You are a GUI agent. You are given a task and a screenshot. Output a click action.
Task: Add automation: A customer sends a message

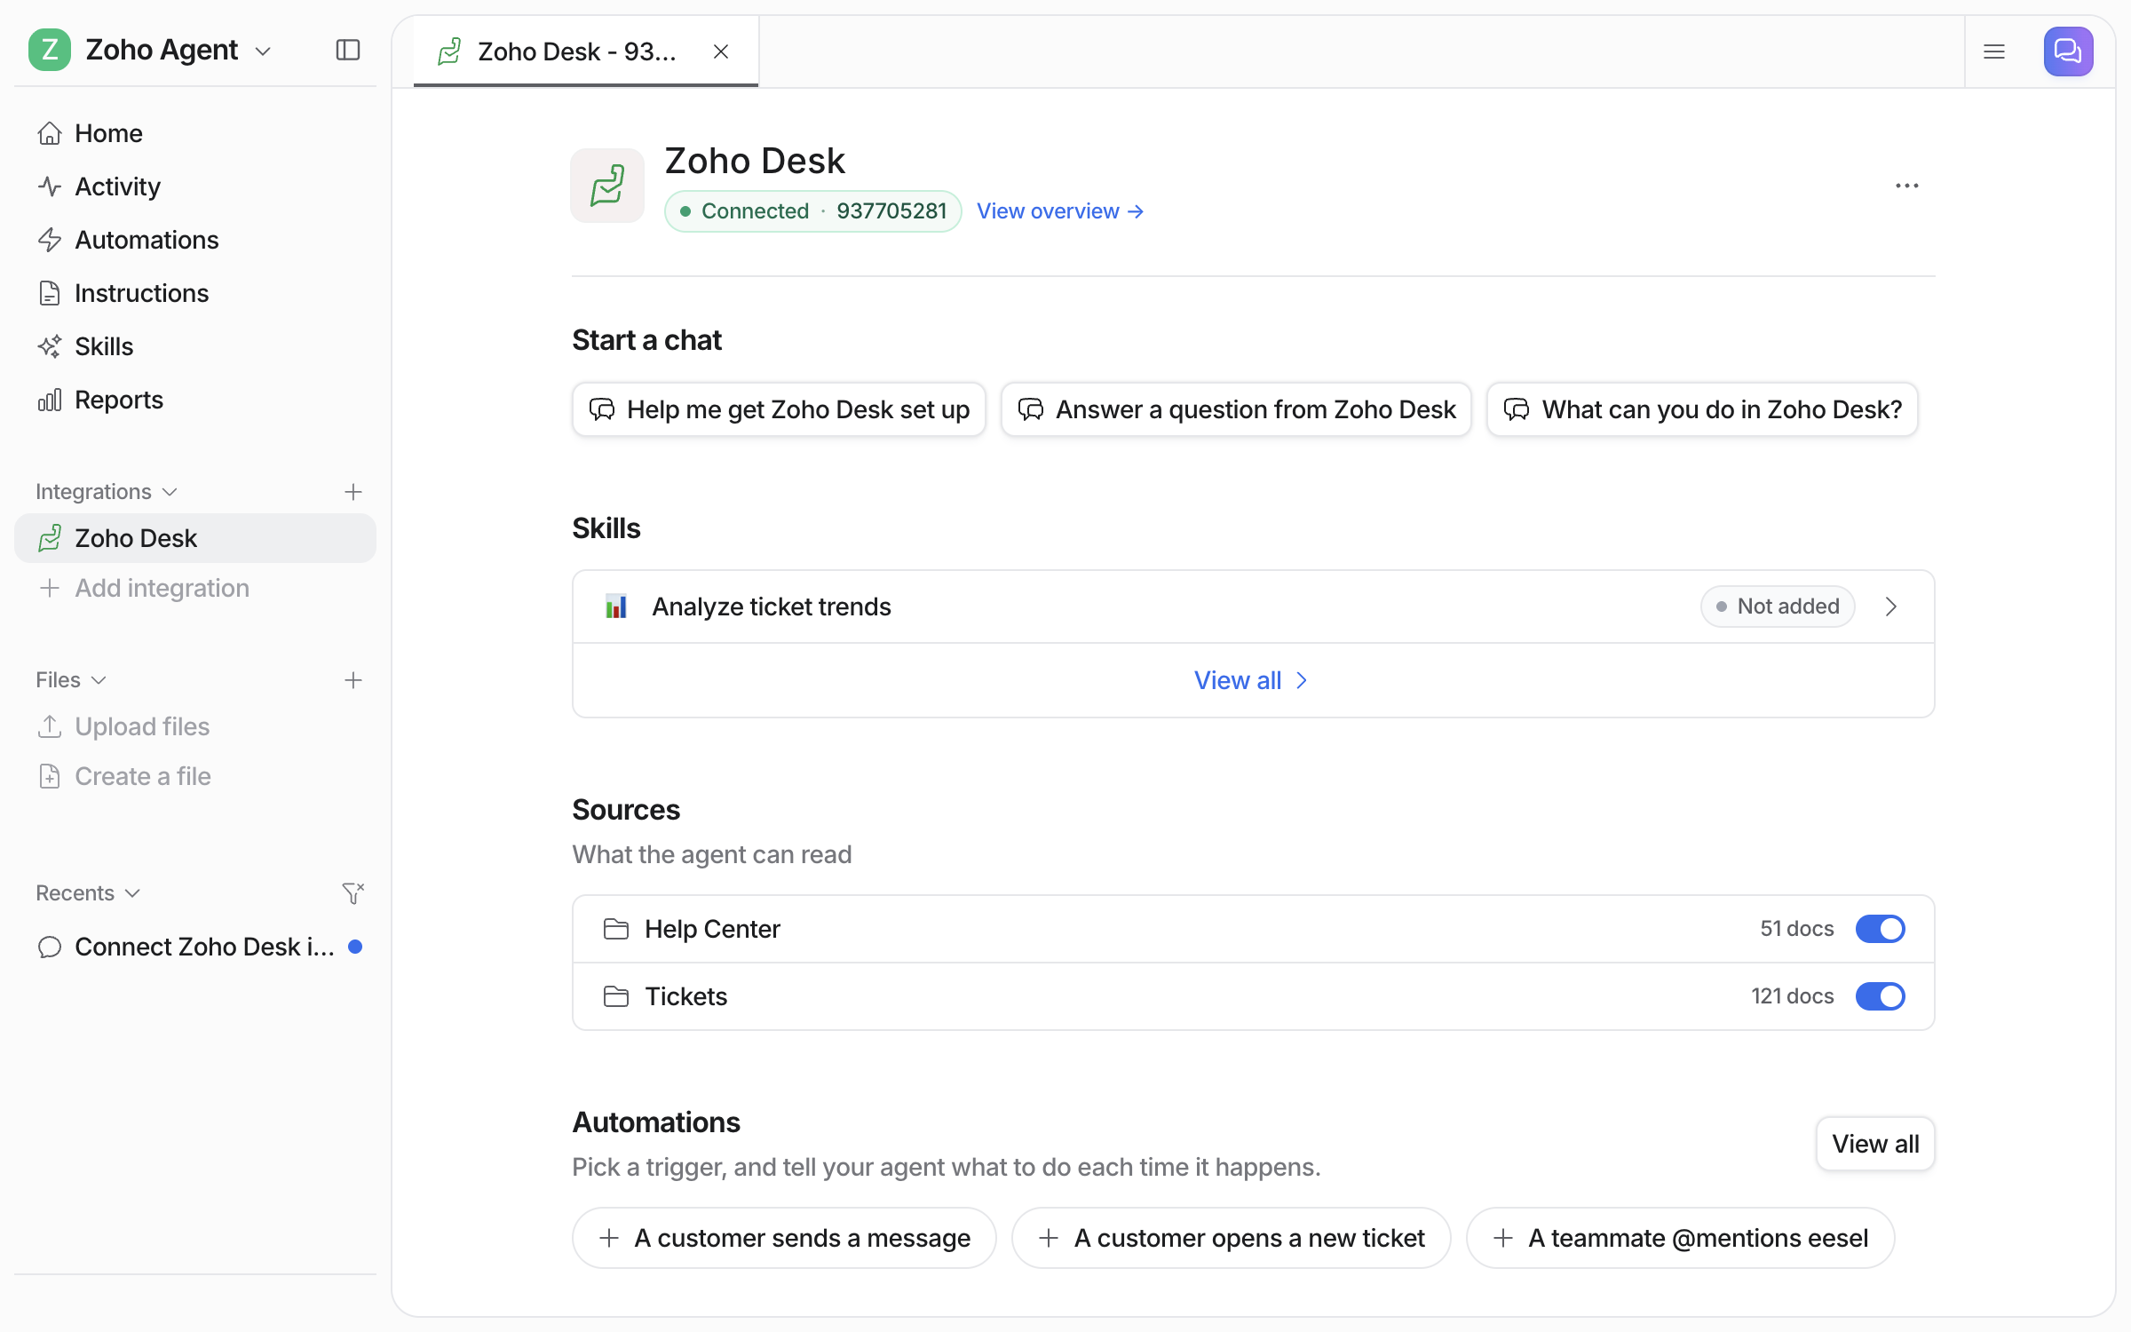pos(784,1238)
